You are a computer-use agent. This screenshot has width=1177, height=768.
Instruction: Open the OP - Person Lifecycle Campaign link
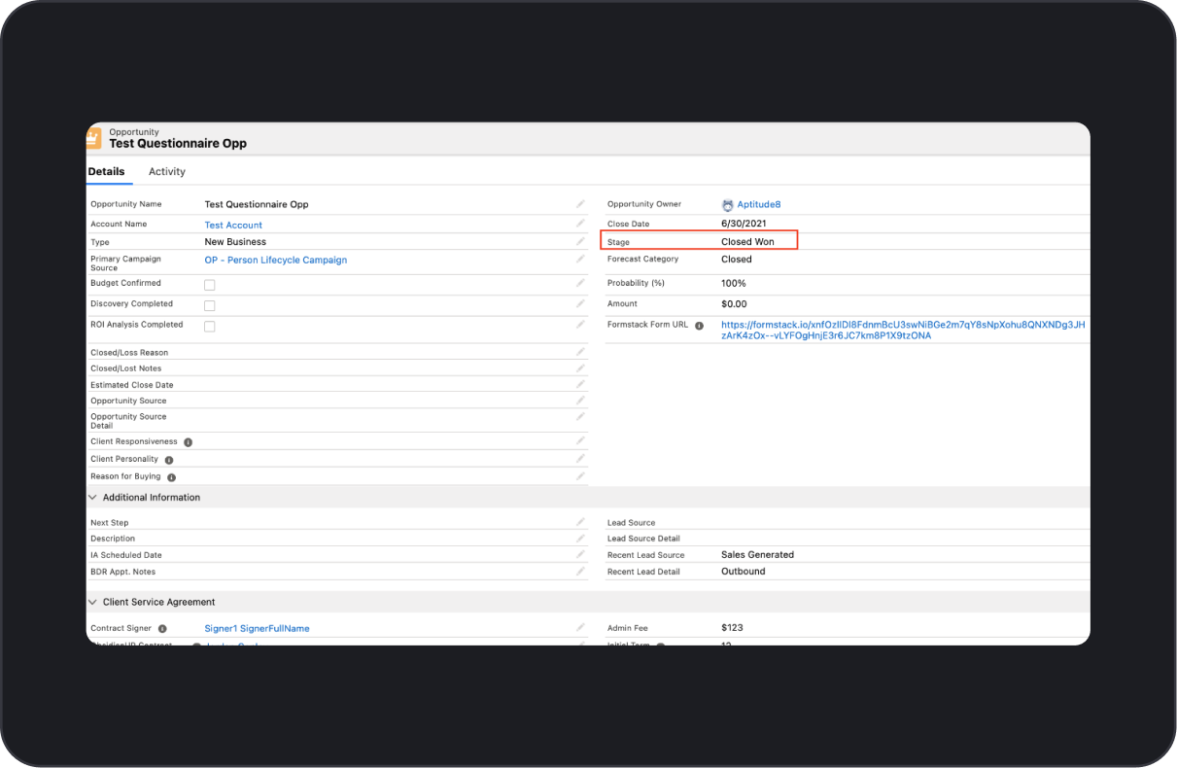(x=276, y=260)
